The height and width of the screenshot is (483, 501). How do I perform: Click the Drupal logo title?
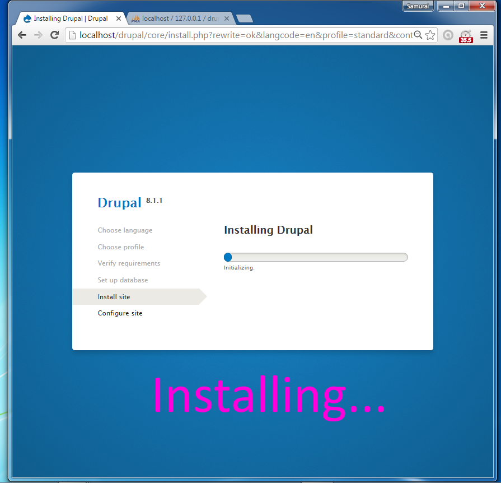[119, 203]
